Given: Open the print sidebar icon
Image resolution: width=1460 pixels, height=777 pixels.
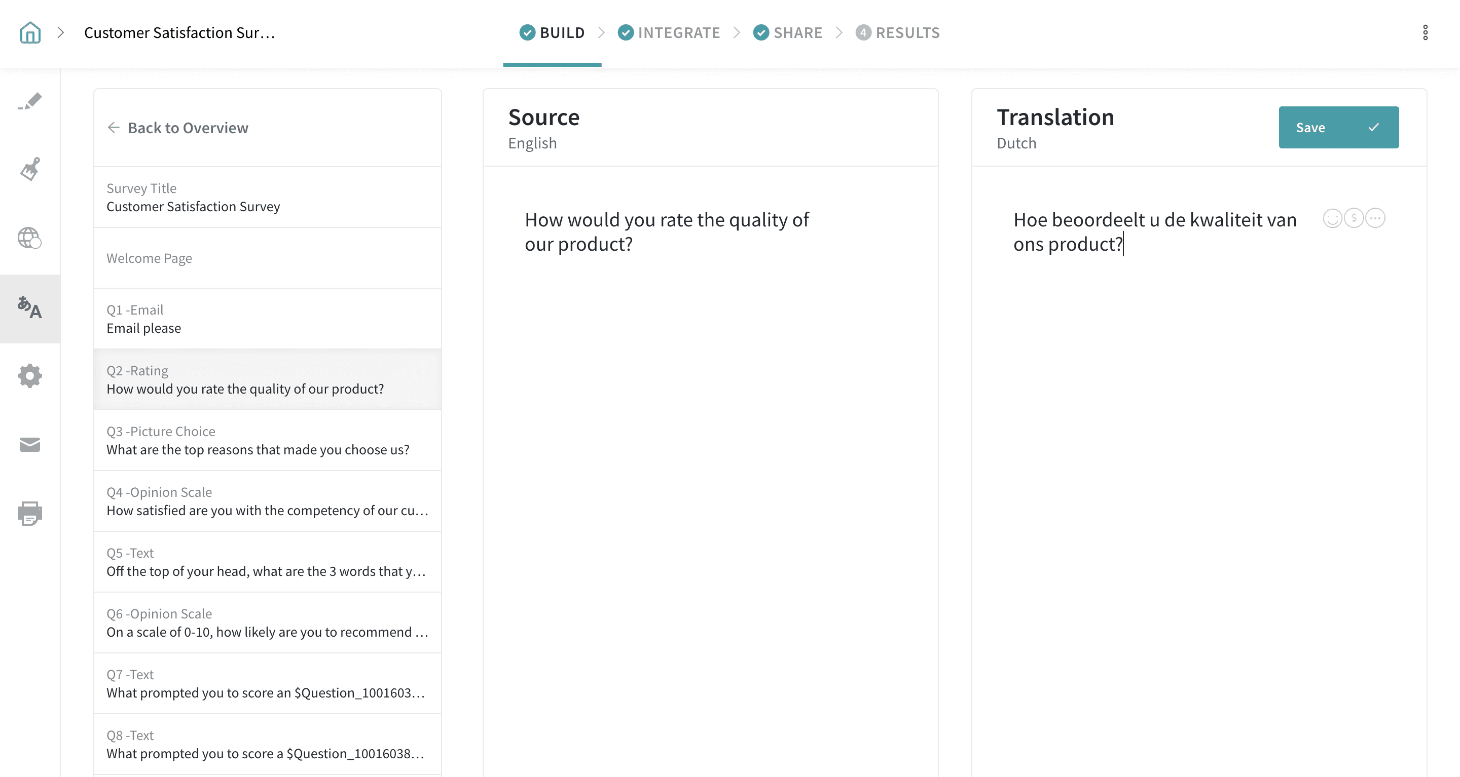Looking at the screenshot, I should point(30,513).
